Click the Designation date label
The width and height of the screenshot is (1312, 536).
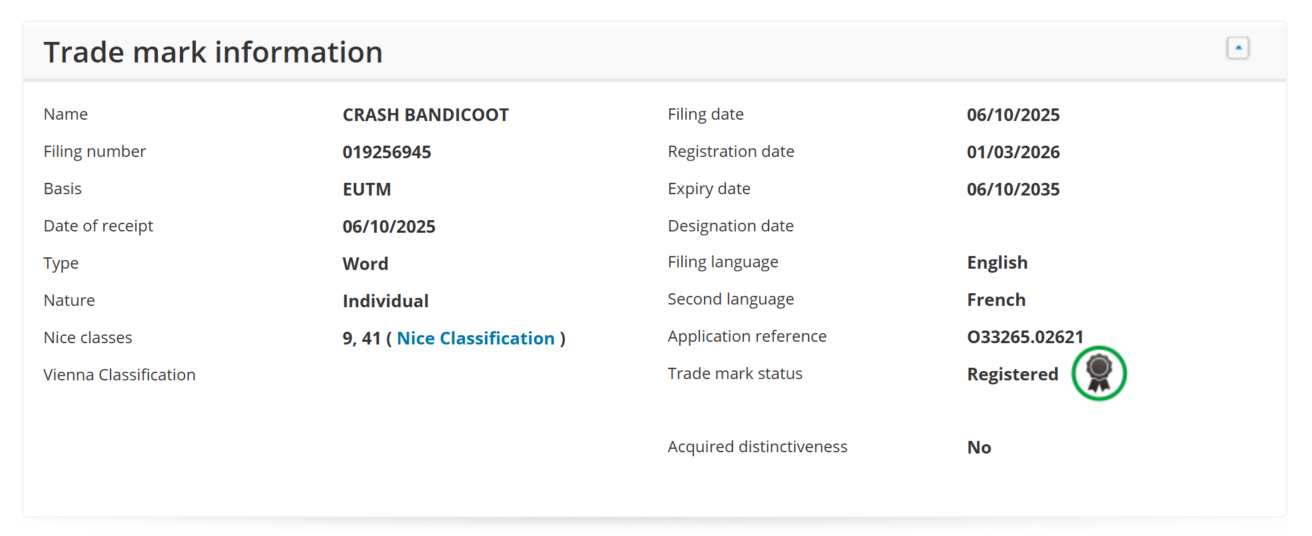click(731, 226)
